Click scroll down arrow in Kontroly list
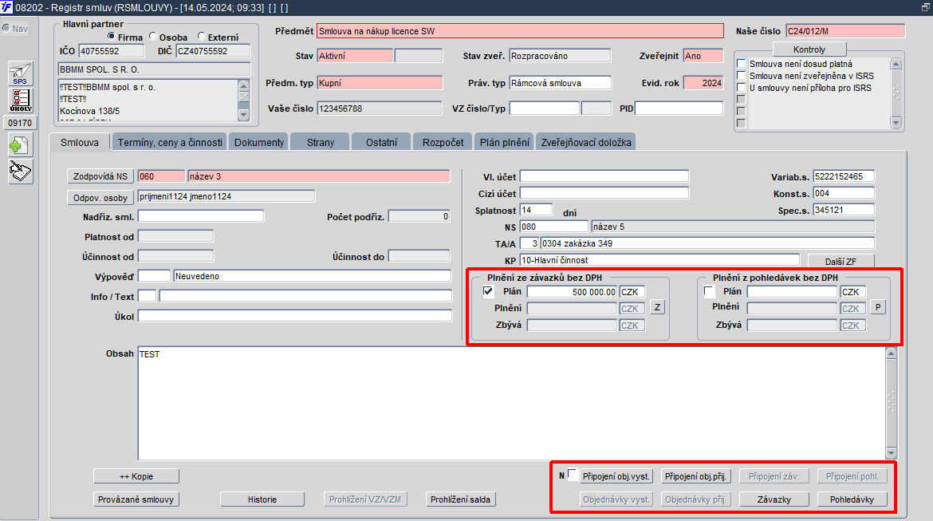The image size is (933, 521). [896, 122]
